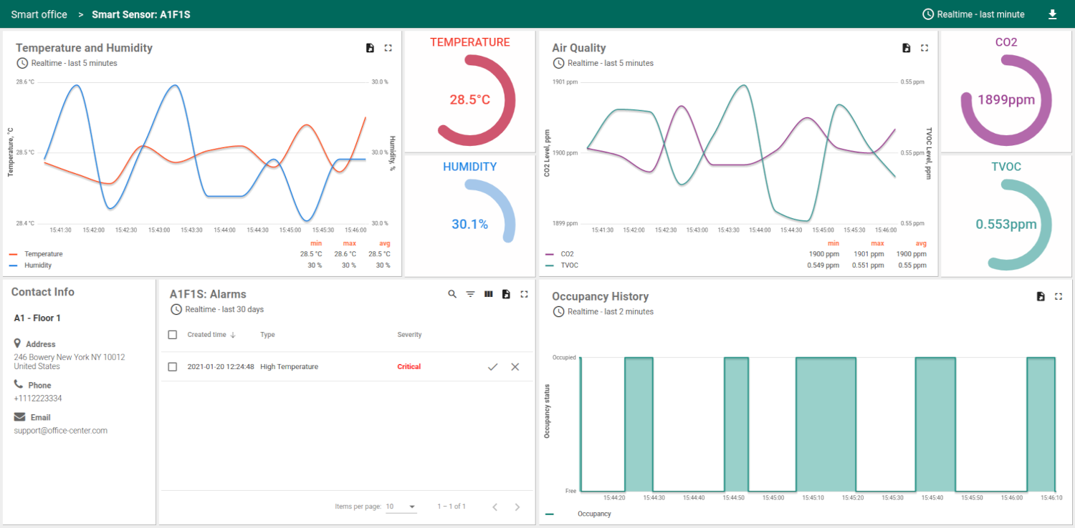The height and width of the screenshot is (528, 1075).
Task: Click the support@office-center.com email link
Action: pyautogui.click(x=60, y=430)
